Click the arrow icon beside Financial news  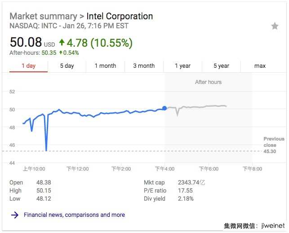pyautogui.click(x=14, y=215)
